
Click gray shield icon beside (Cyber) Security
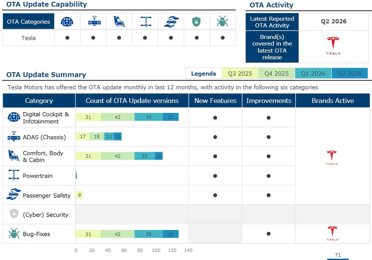[14, 213]
